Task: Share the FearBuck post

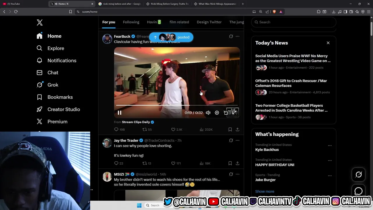Action: coord(237,129)
